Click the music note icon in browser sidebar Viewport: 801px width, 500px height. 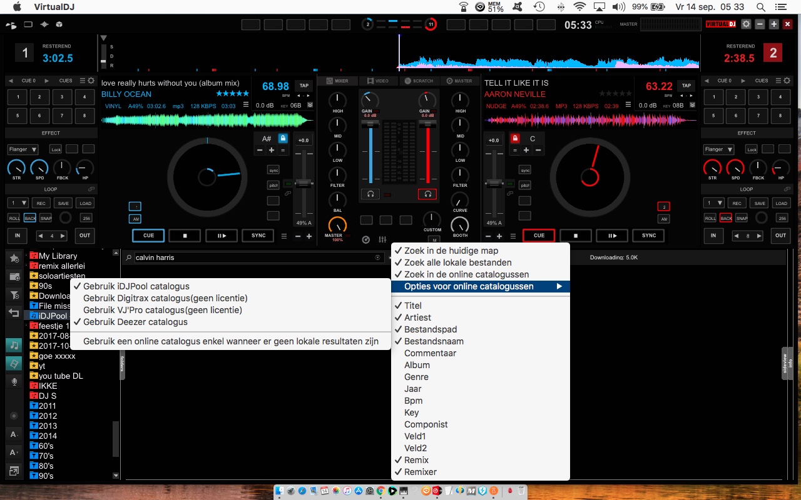click(x=14, y=345)
